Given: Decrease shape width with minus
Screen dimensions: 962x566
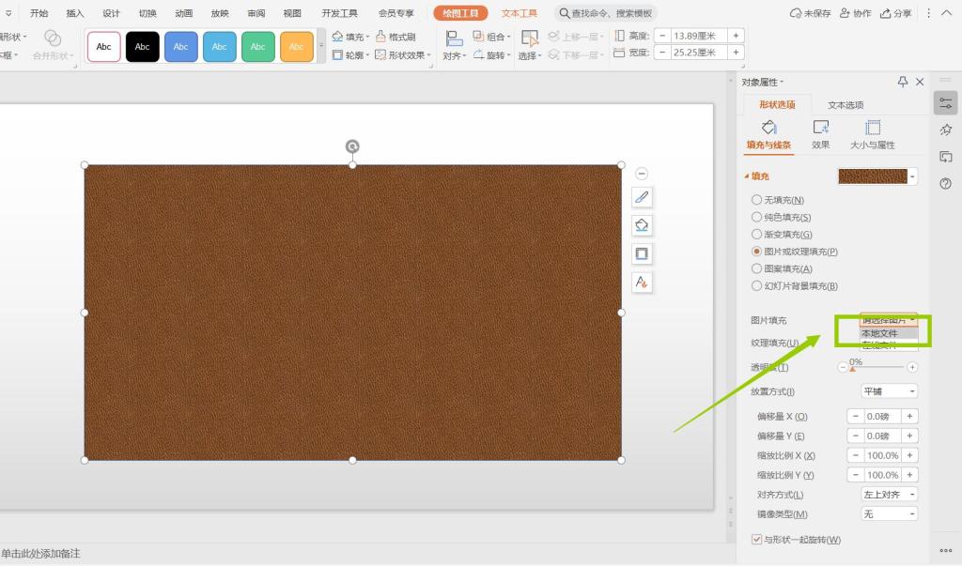Looking at the screenshot, I should [662, 53].
